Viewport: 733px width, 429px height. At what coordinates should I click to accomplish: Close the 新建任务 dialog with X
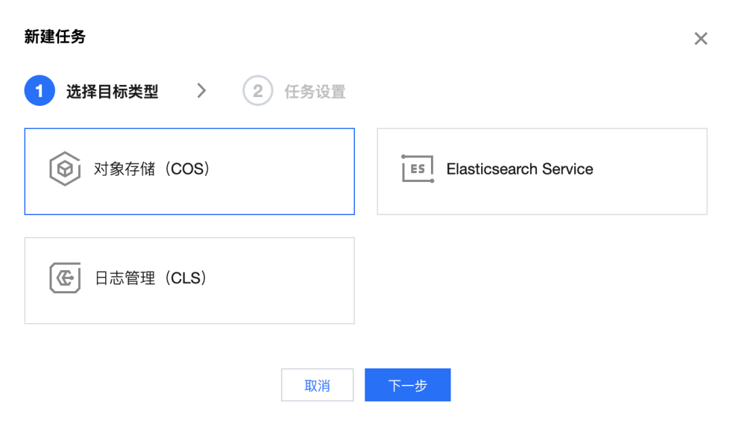point(700,39)
